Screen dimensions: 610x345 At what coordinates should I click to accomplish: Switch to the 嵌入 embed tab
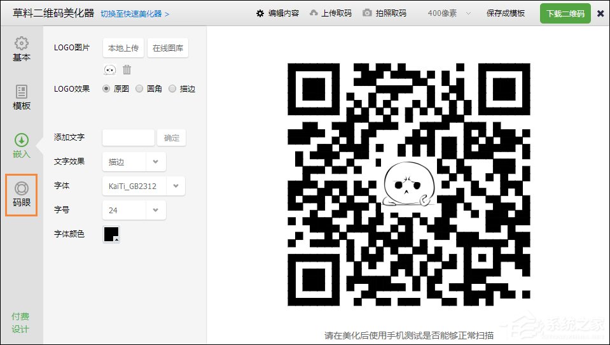point(22,146)
